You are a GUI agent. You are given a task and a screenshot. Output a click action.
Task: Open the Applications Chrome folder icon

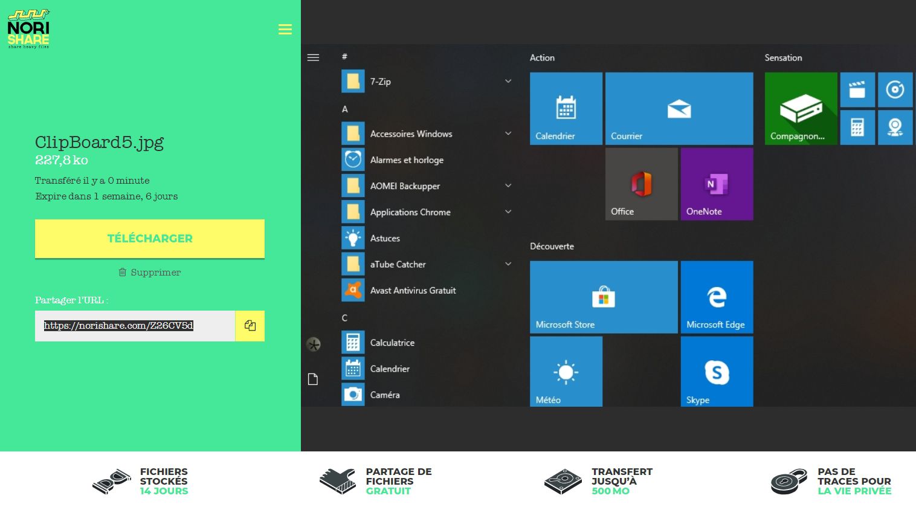click(353, 212)
